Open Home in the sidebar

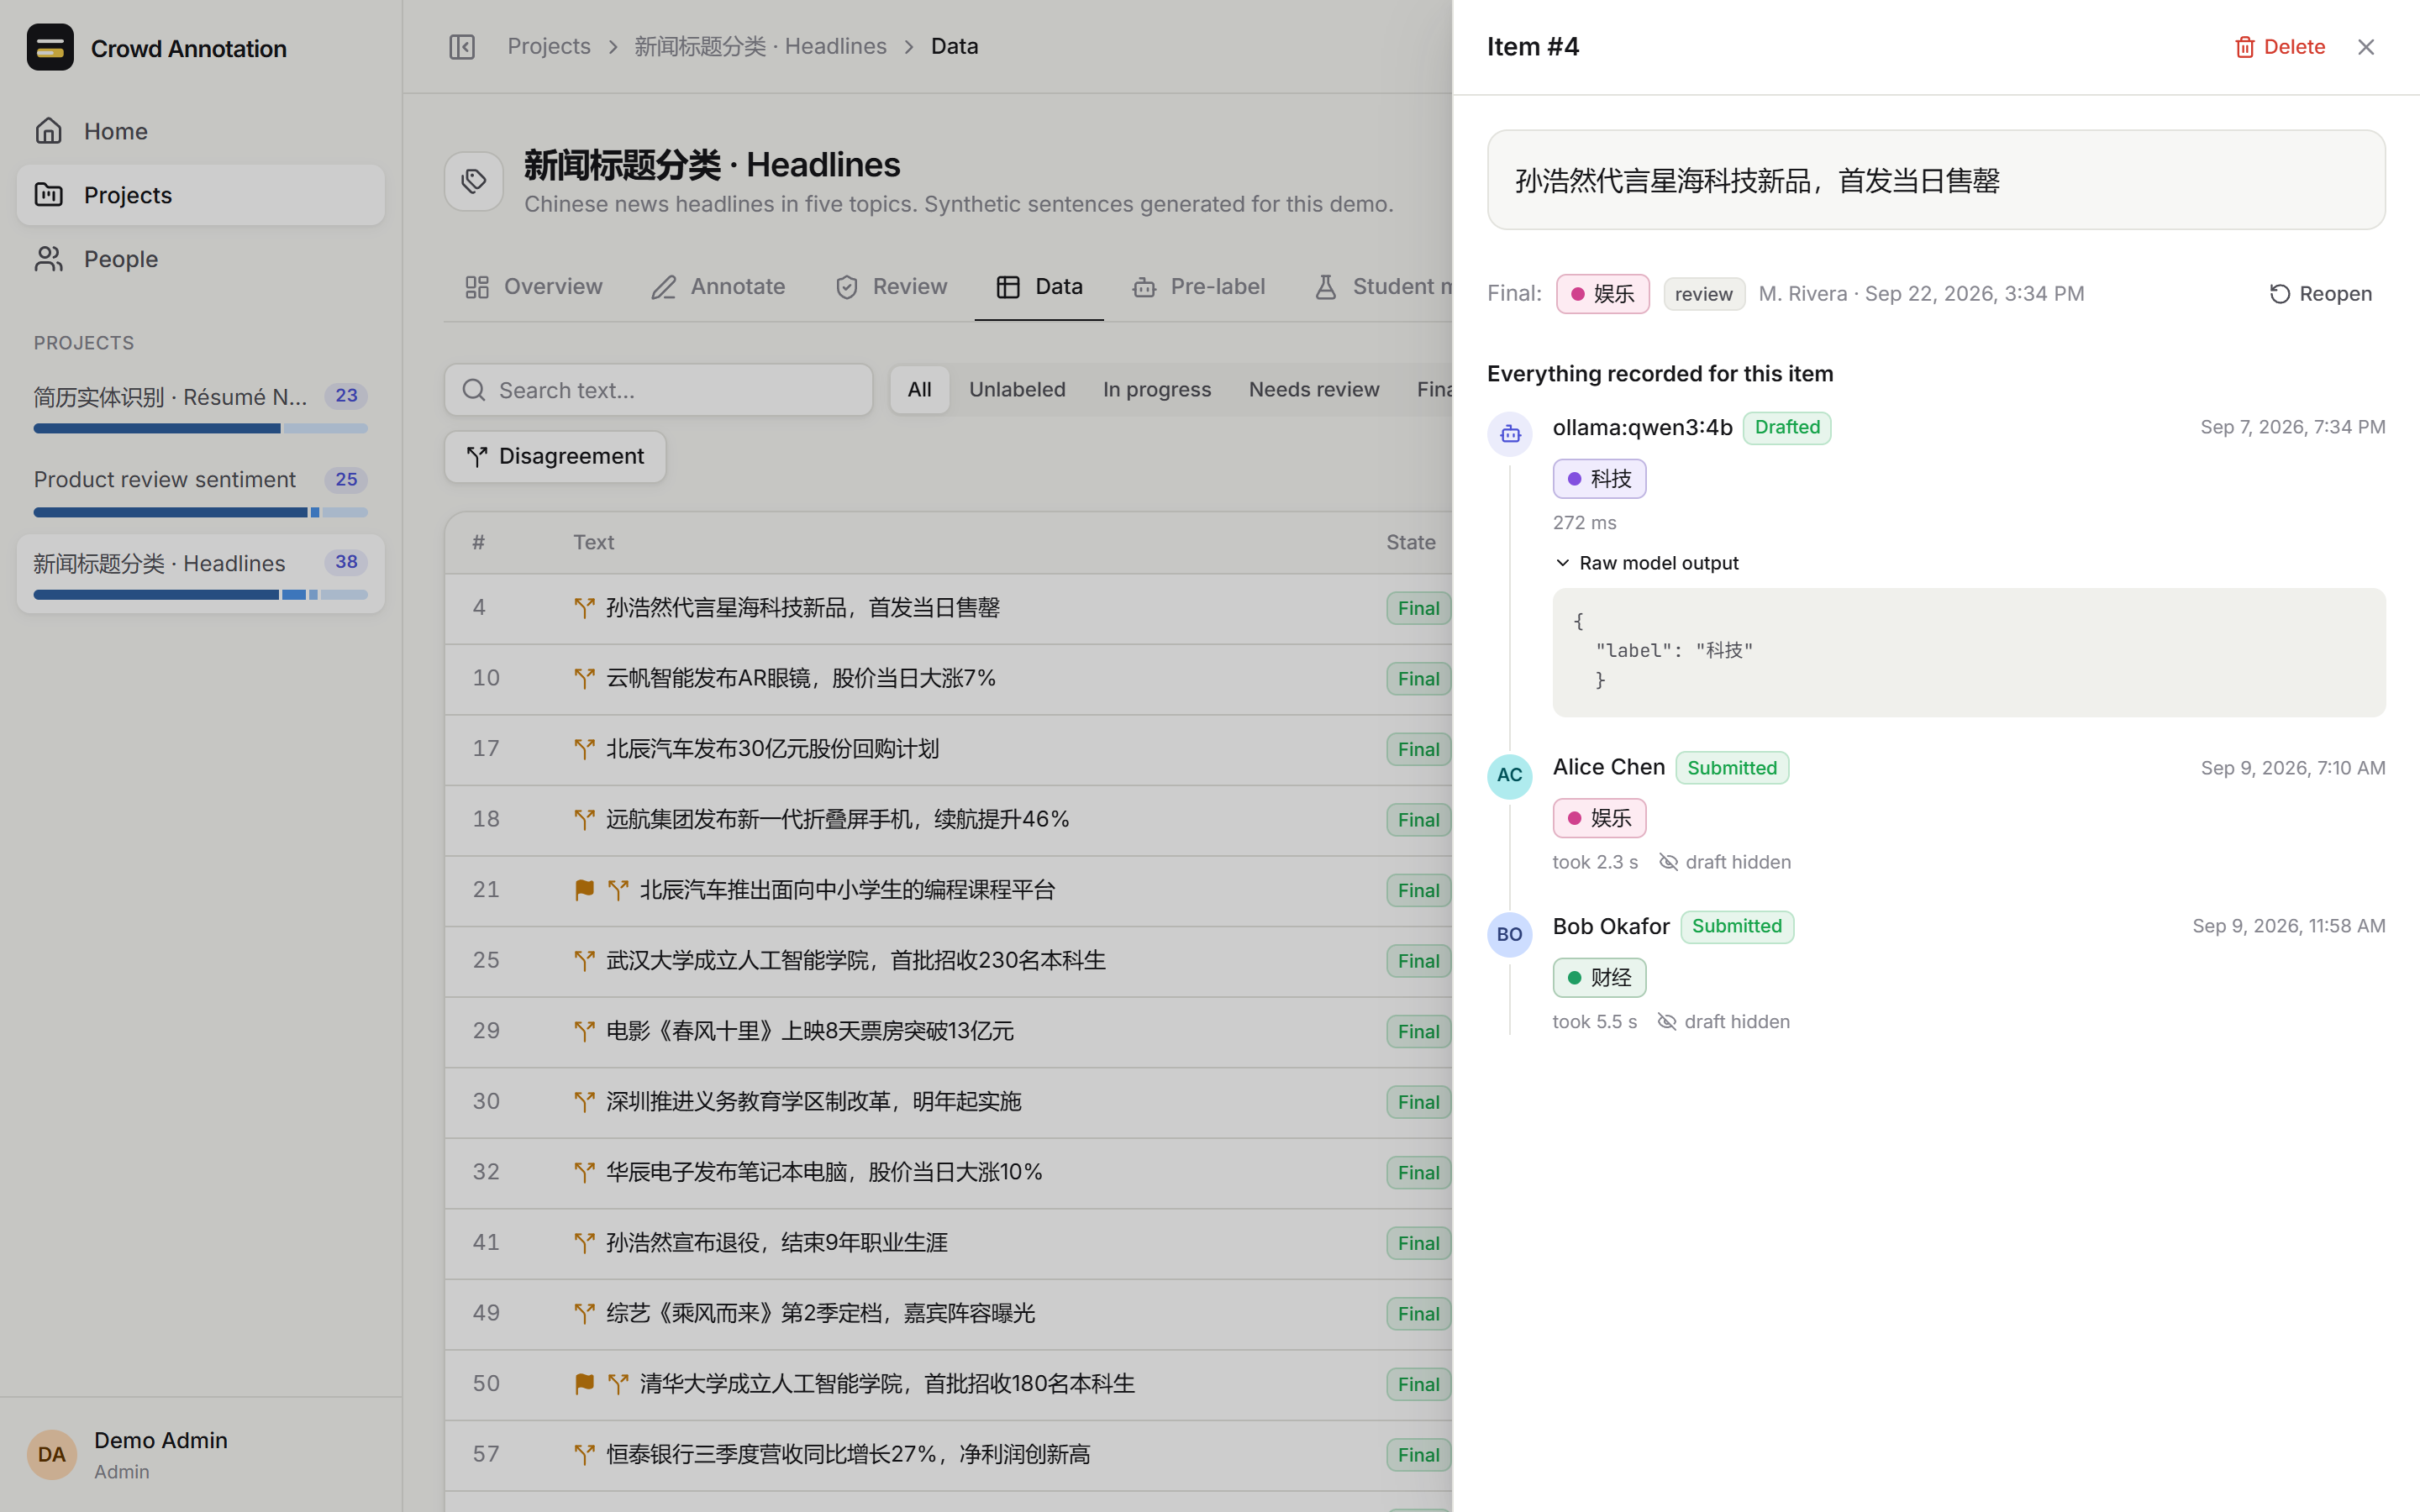(x=200, y=131)
